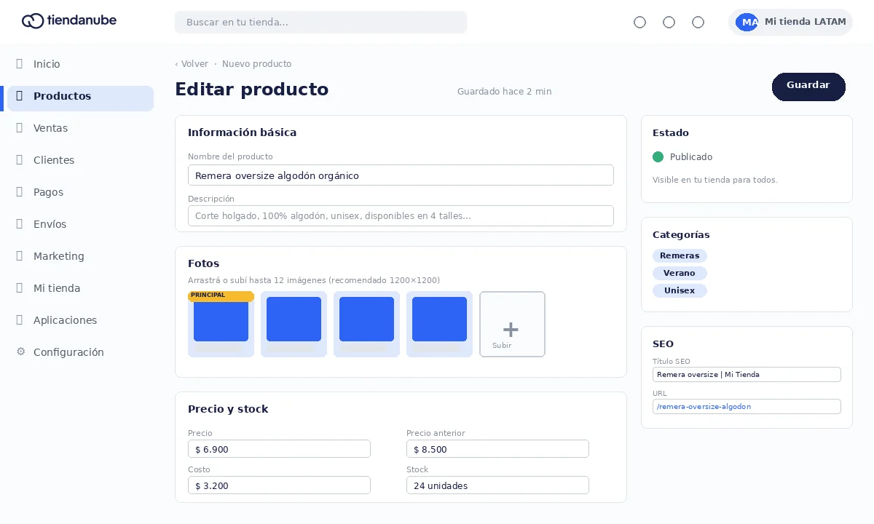
Task: Click the URL field /remera-oversize-algodon
Action: pyautogui.click(x=747, y=406)
